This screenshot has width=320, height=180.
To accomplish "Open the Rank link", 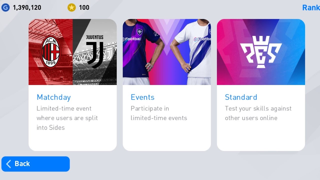I will pyautogui.click(x=311, y=7).
